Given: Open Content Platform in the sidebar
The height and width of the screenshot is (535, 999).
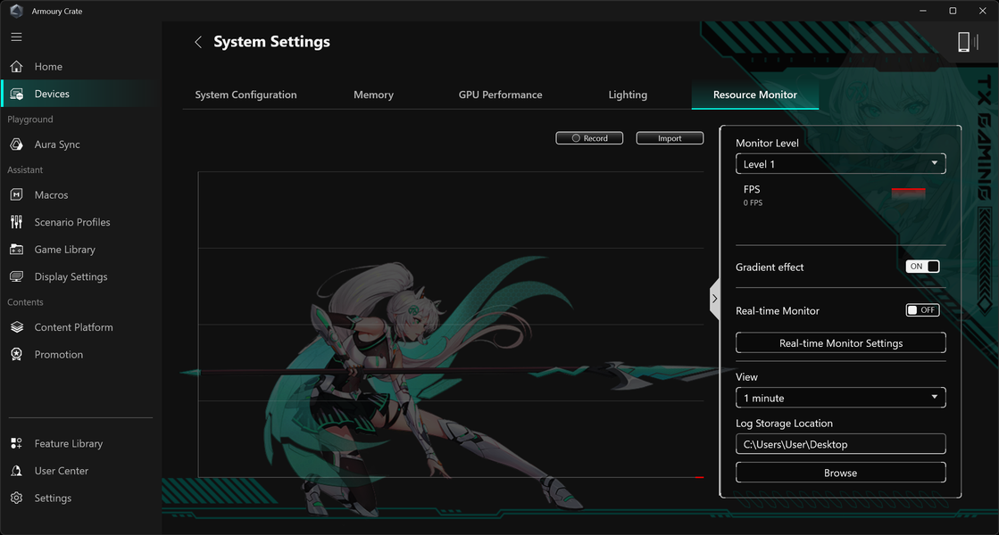Looking at the screenshot, I should (x=73, y=327).
